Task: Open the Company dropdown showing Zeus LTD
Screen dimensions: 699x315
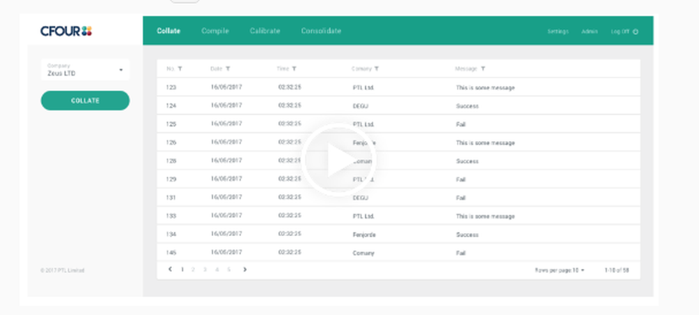Action: [x=85, y=70]
